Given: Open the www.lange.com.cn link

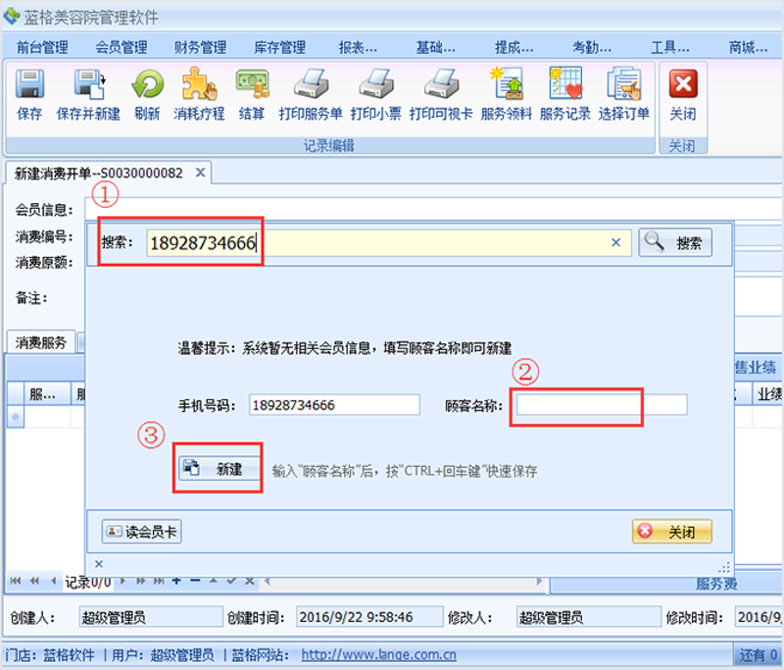Looking at the screenshot, I should point(378,654).
